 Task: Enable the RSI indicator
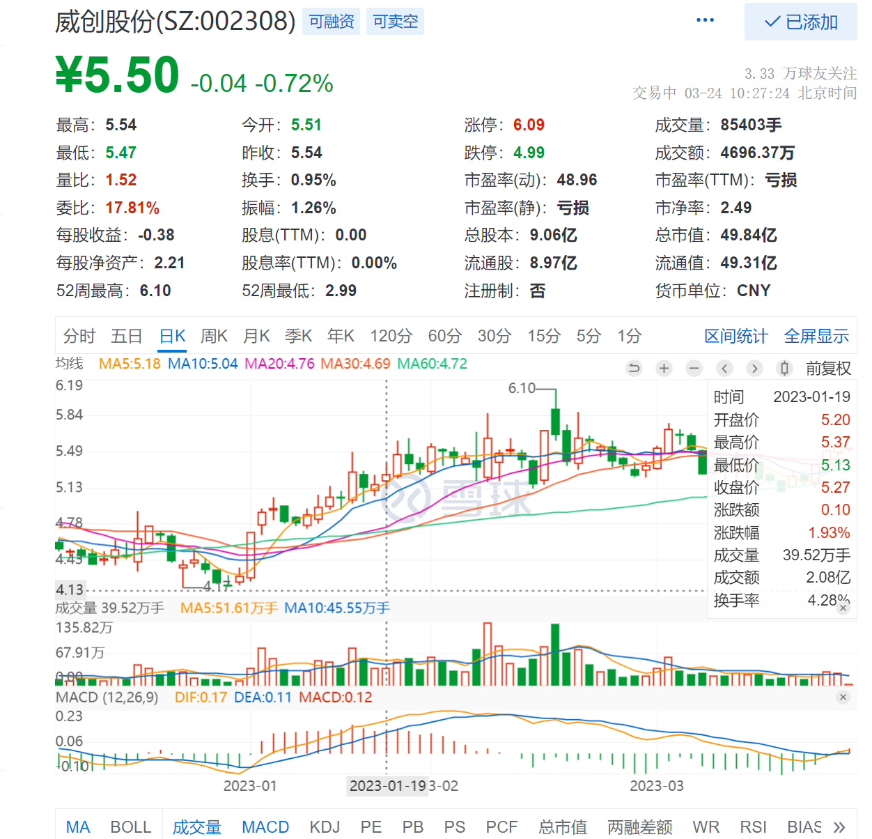pos(754,827)
